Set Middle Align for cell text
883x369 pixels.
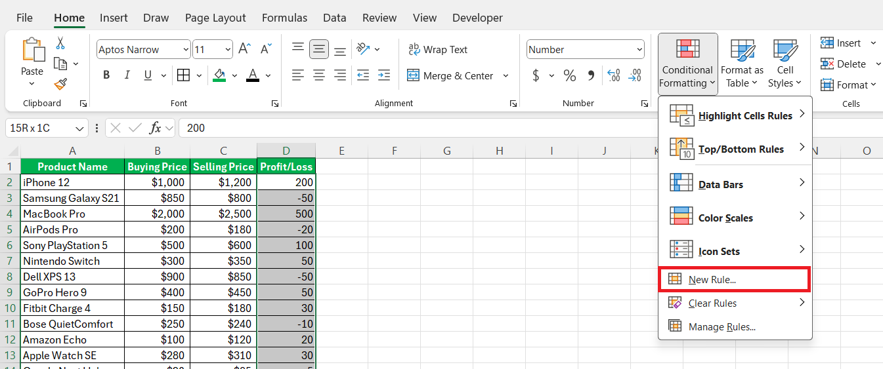319,49
